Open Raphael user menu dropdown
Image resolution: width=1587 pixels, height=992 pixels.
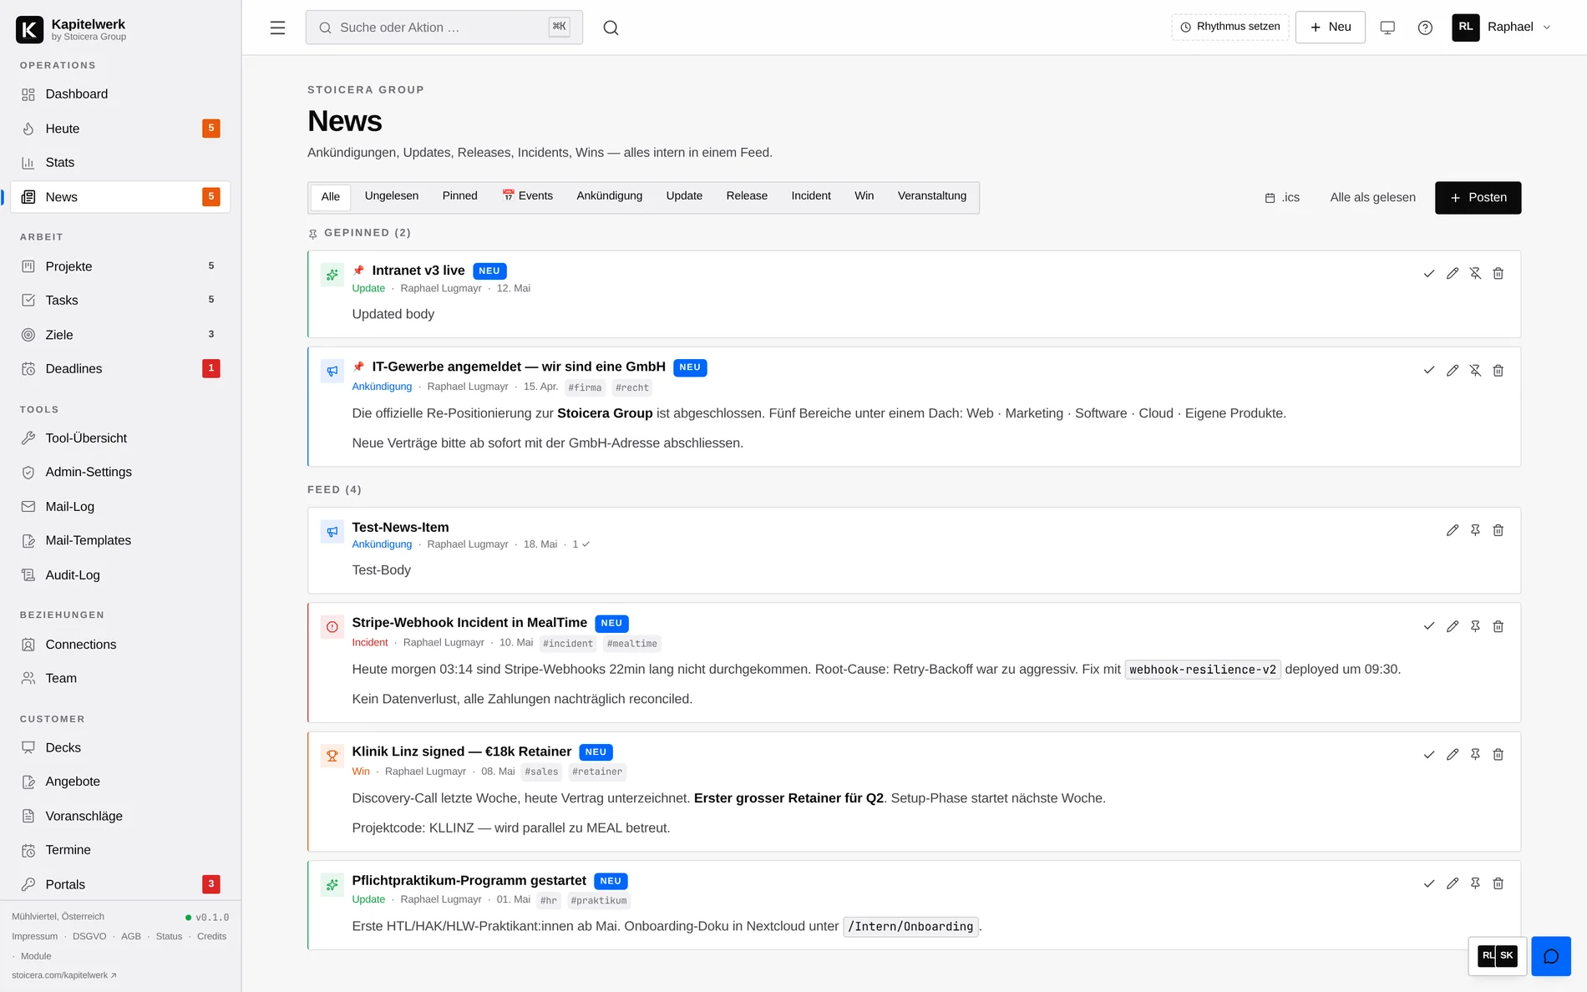(1502, 27)
